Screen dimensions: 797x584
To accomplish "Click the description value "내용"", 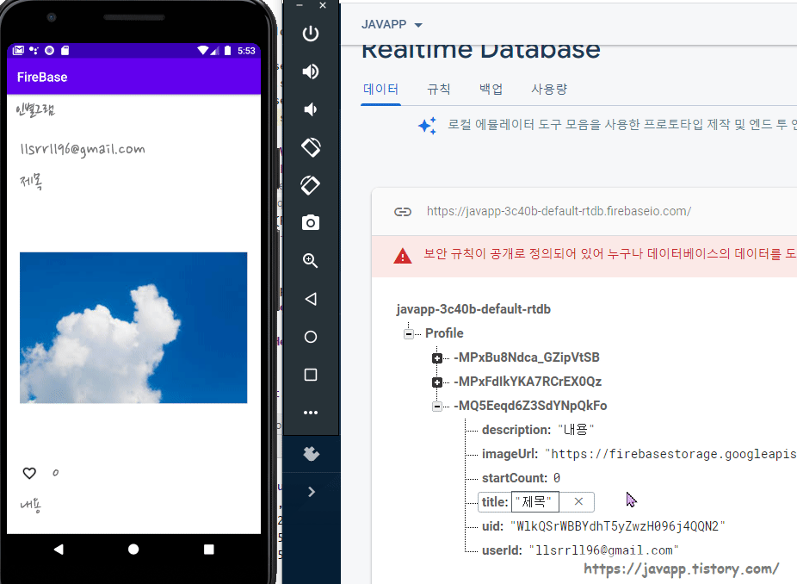I will point(576,430).
